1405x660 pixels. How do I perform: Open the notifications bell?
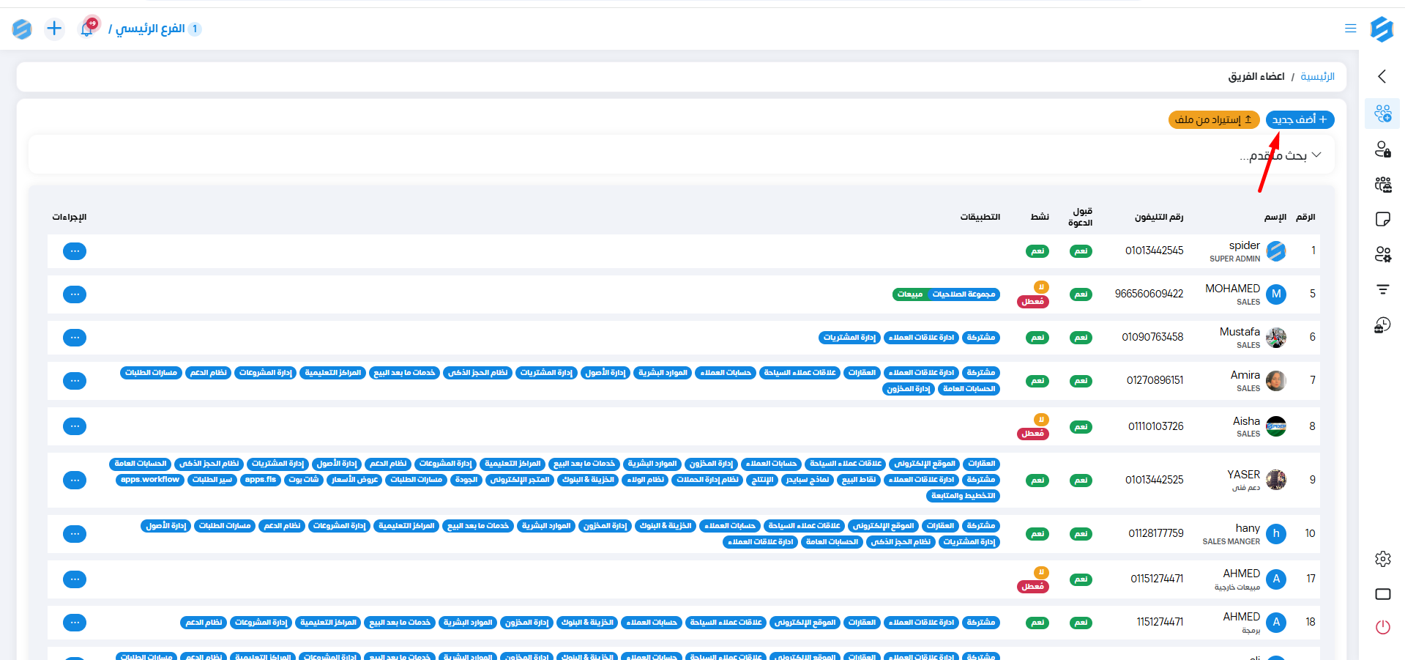pos(87,29)
